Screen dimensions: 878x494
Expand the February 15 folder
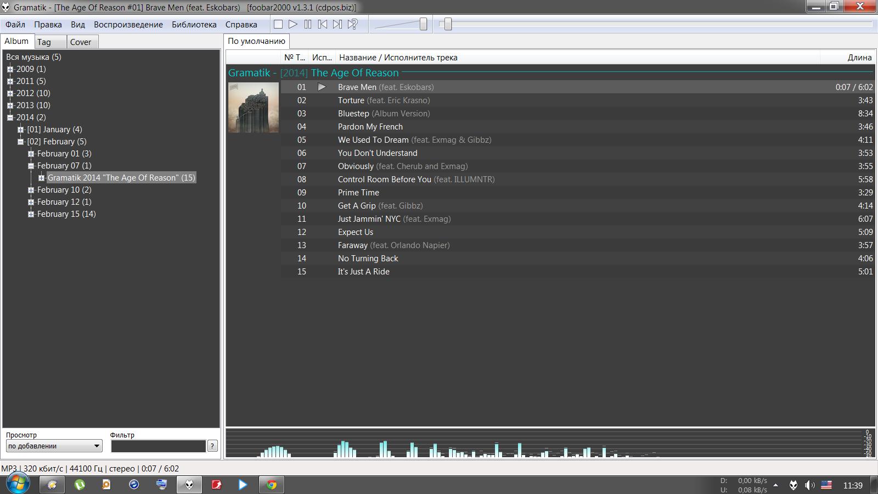[x=31, y=214]
